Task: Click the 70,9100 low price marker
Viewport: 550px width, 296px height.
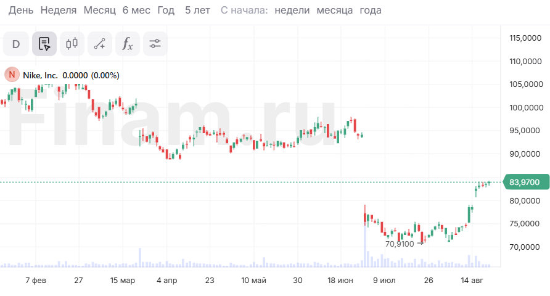Action: click(400, 244)
